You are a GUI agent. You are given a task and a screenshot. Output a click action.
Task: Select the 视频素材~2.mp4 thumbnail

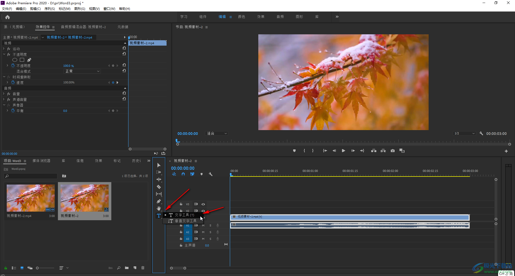[31, 198]
